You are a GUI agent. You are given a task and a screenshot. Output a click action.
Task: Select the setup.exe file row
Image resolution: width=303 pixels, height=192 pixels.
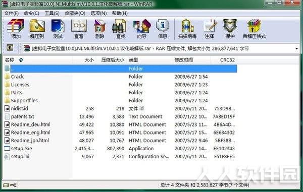[x=120, y=149]
